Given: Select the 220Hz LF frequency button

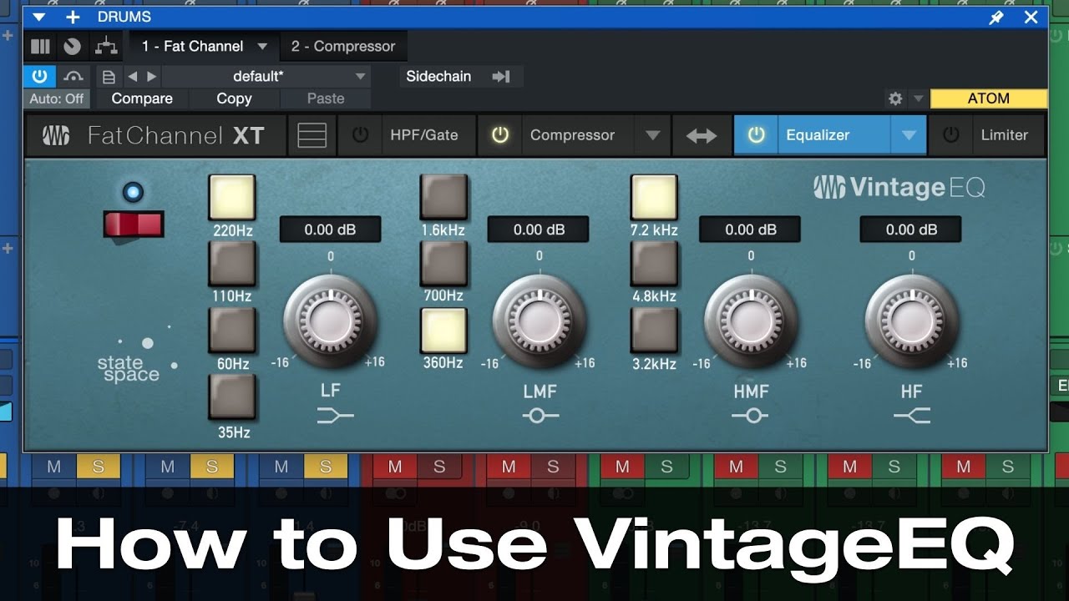Looking at the screenshot, I should (x=231, y=197).
